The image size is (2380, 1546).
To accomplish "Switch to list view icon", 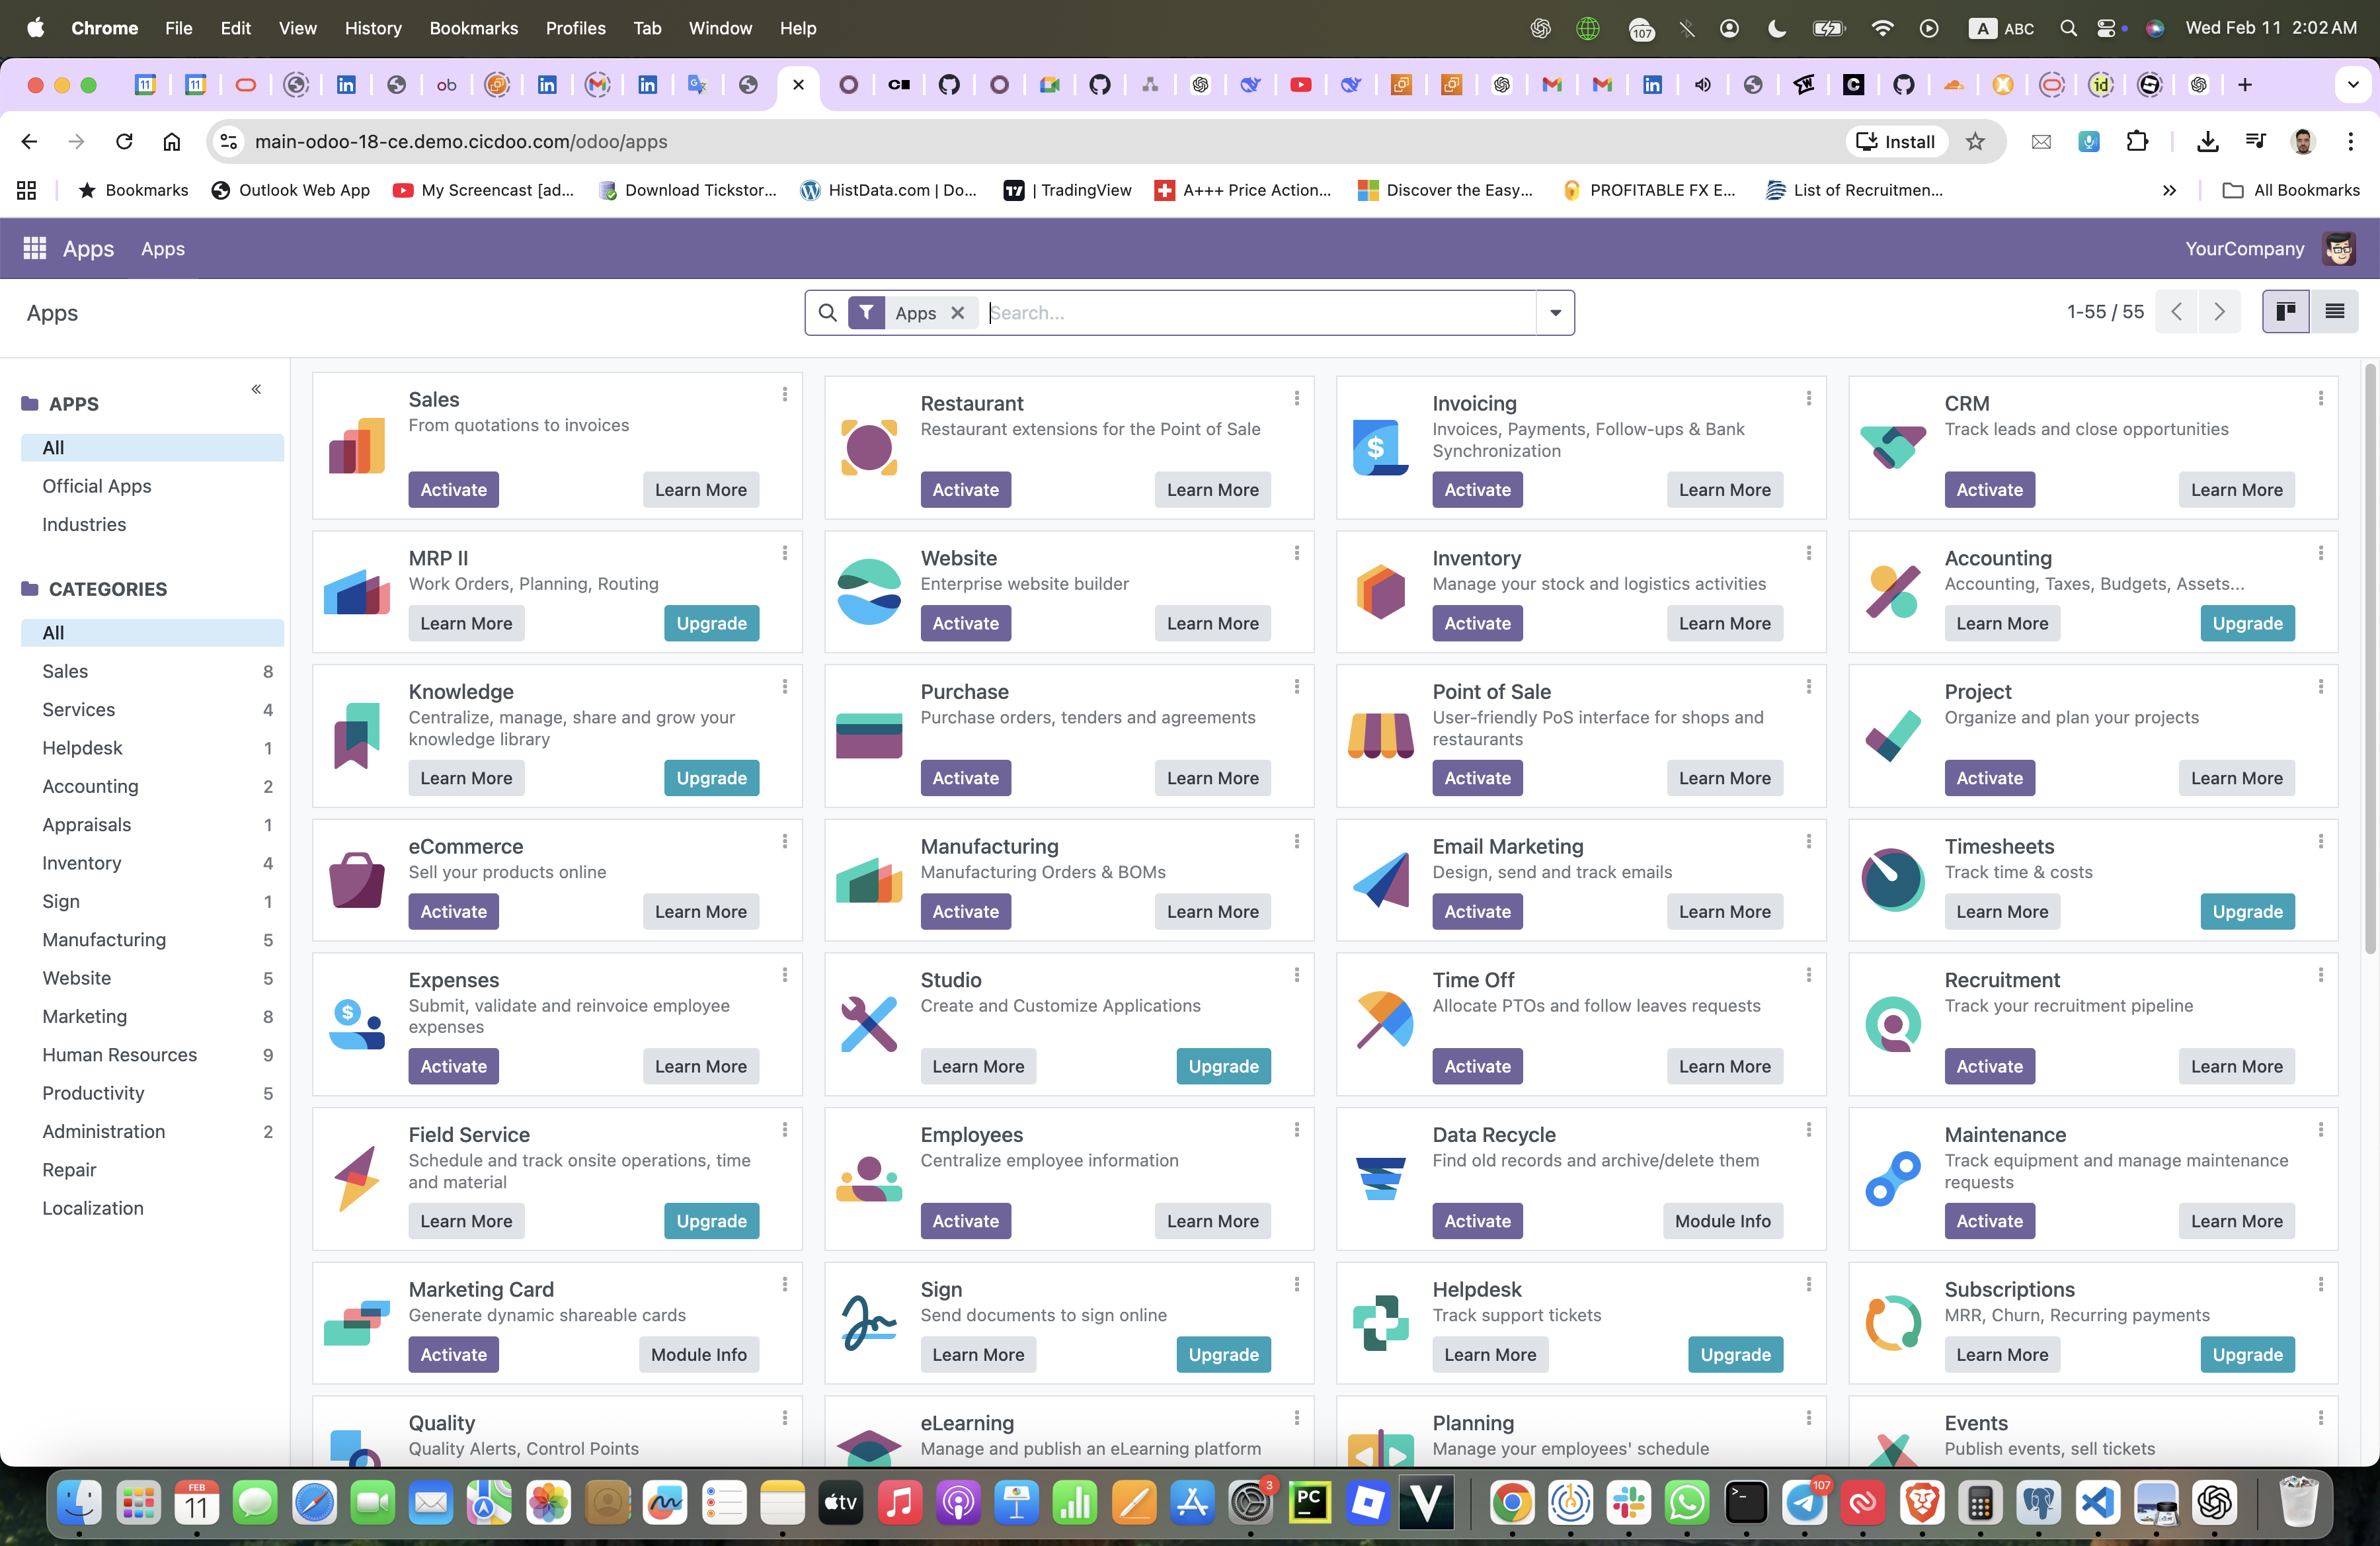I will point(2334,312).
